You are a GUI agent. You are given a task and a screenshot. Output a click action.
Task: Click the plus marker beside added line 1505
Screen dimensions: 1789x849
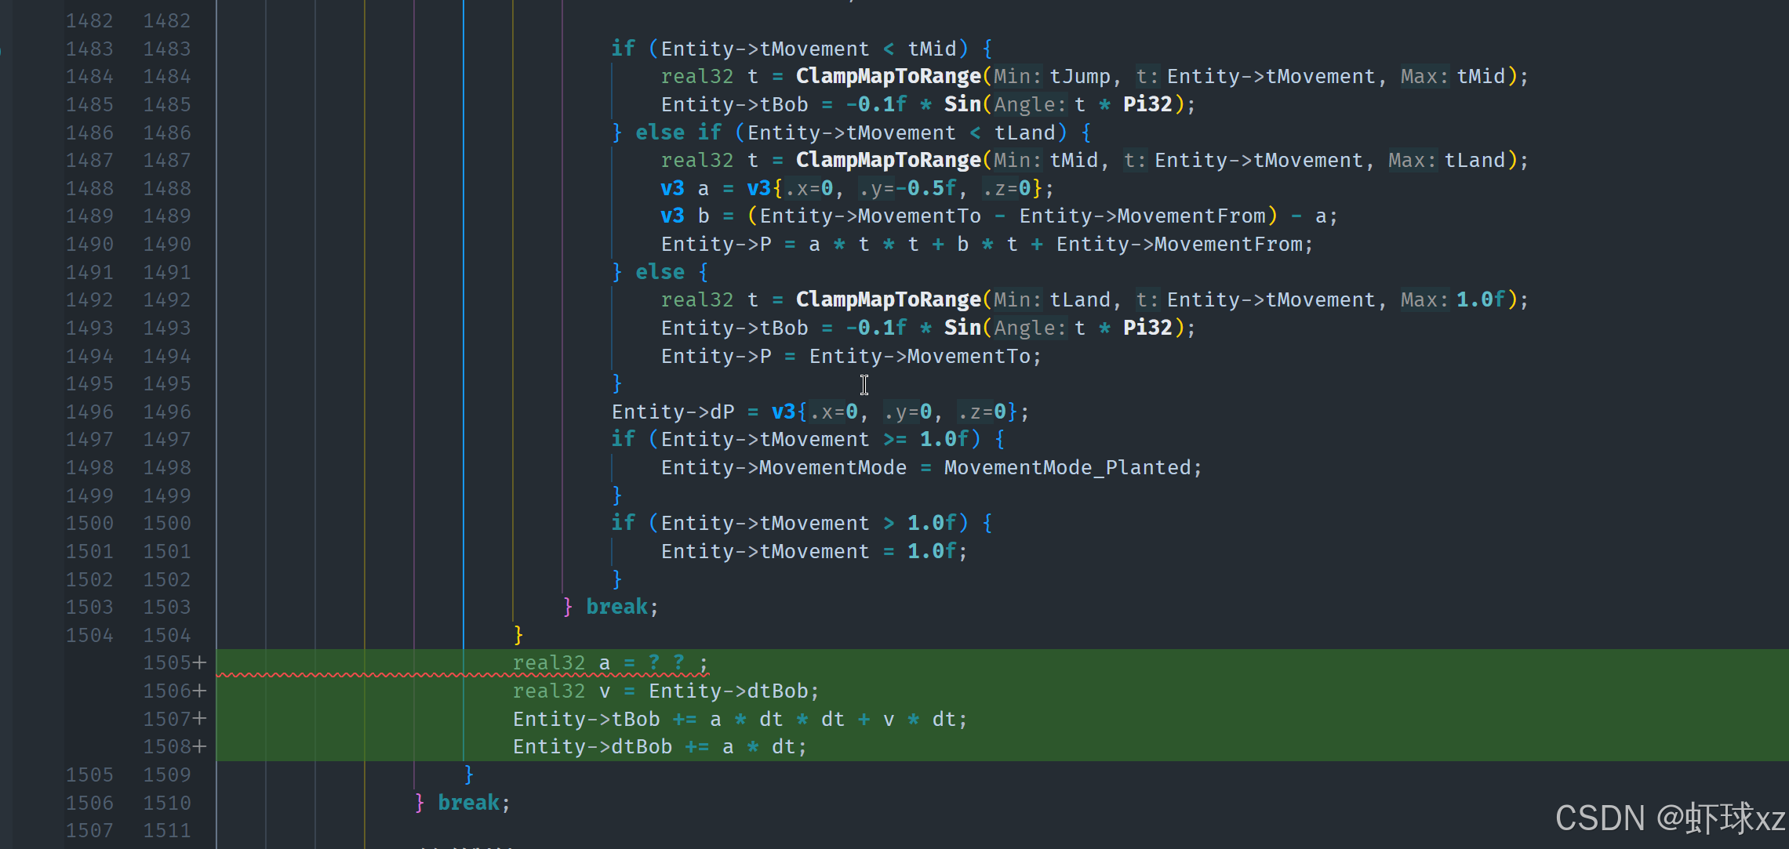point(200,663)
